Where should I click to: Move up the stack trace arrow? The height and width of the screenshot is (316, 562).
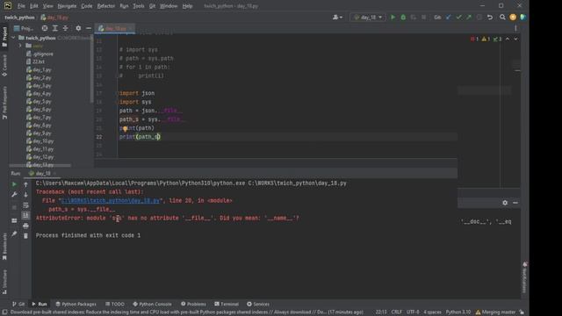25,184
